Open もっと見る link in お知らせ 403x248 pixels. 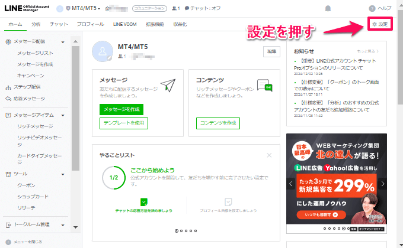[368, 51]
